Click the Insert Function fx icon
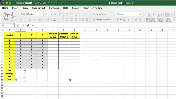 pos(28,26)
